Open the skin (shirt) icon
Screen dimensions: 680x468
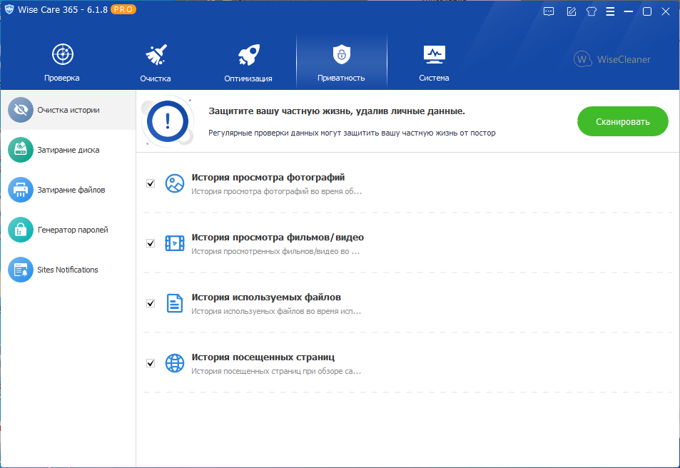pyautogui.click(x=591, y=11)
